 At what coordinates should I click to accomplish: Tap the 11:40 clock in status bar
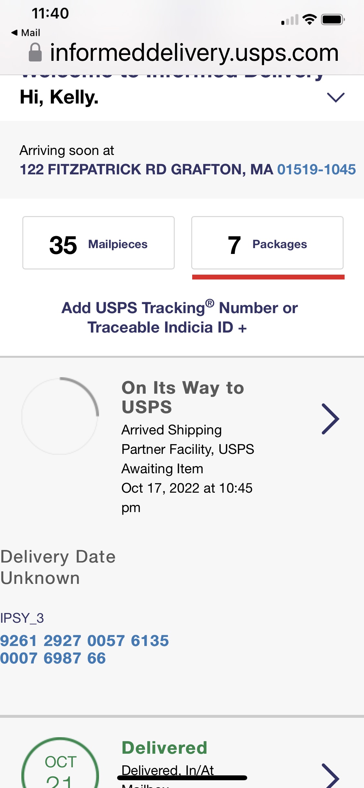(50, 14)
